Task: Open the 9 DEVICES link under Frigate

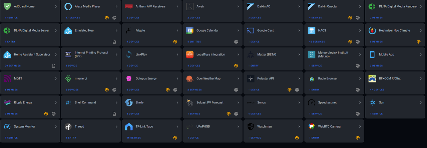Action: point(133,42)
